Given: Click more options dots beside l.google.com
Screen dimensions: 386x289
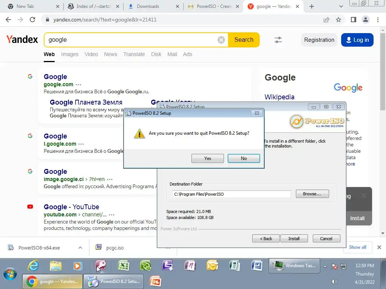Looking at the screenshot, I should coord(81,144).
